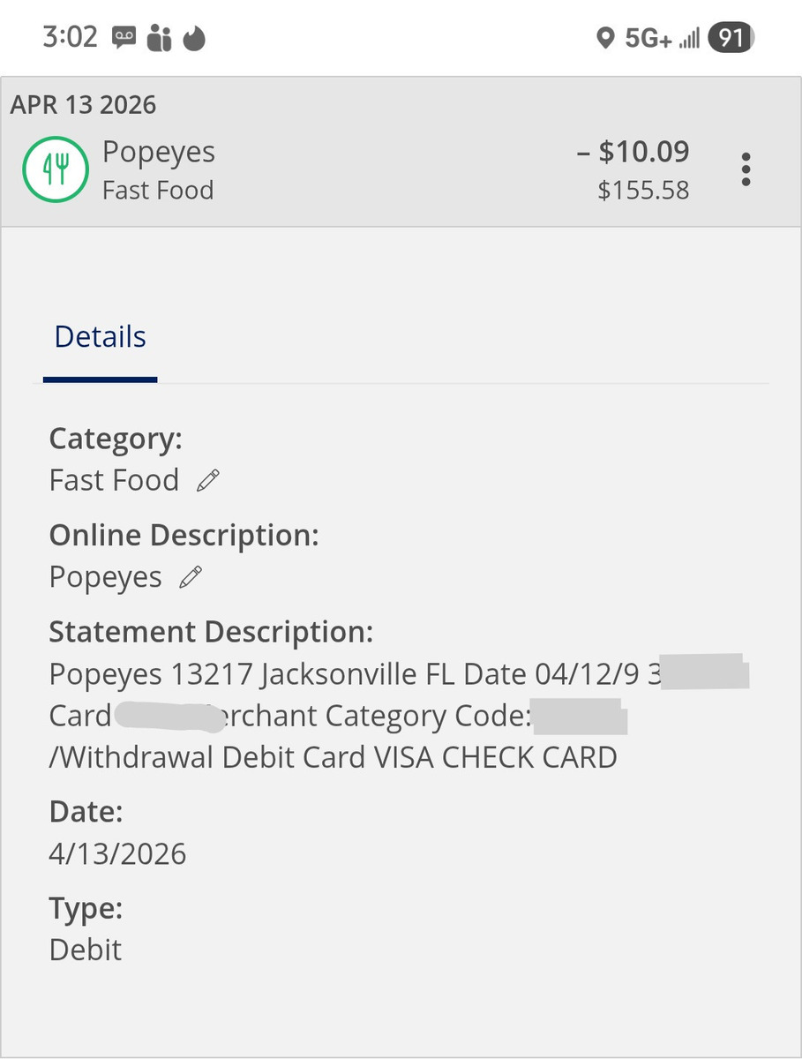This screenshot has width=802, height=1059.
Task: Tap the people notification icon in status bar
Action: [159, 38]
